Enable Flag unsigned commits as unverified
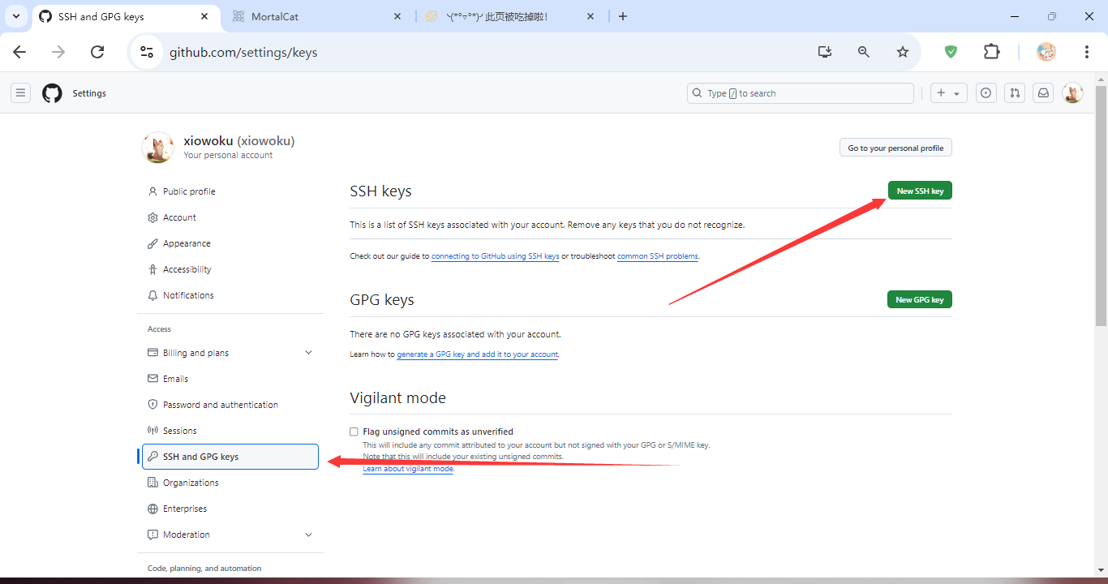 [x=354, y=432]
